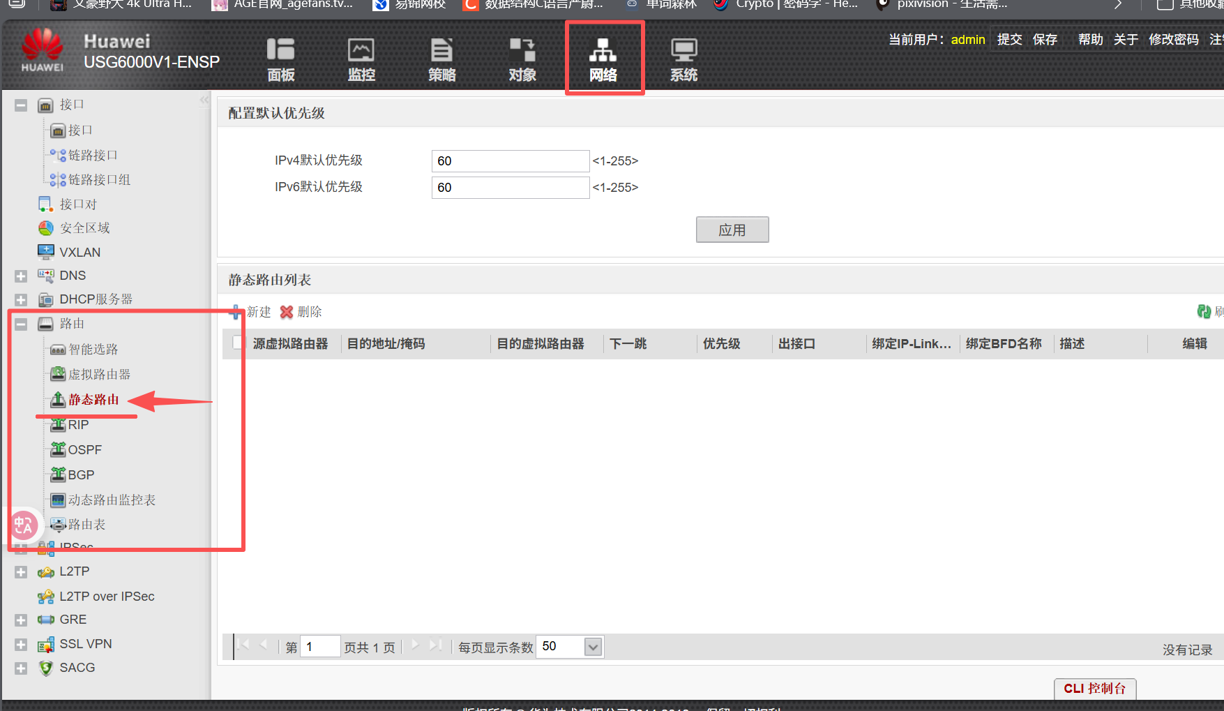Click the 修改密码 change password link
This screenshot has height=711, width=1224.
tap(1174, 40)
